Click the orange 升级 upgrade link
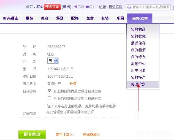Viewport: 174px width, 140px height. tap(73, 84)
